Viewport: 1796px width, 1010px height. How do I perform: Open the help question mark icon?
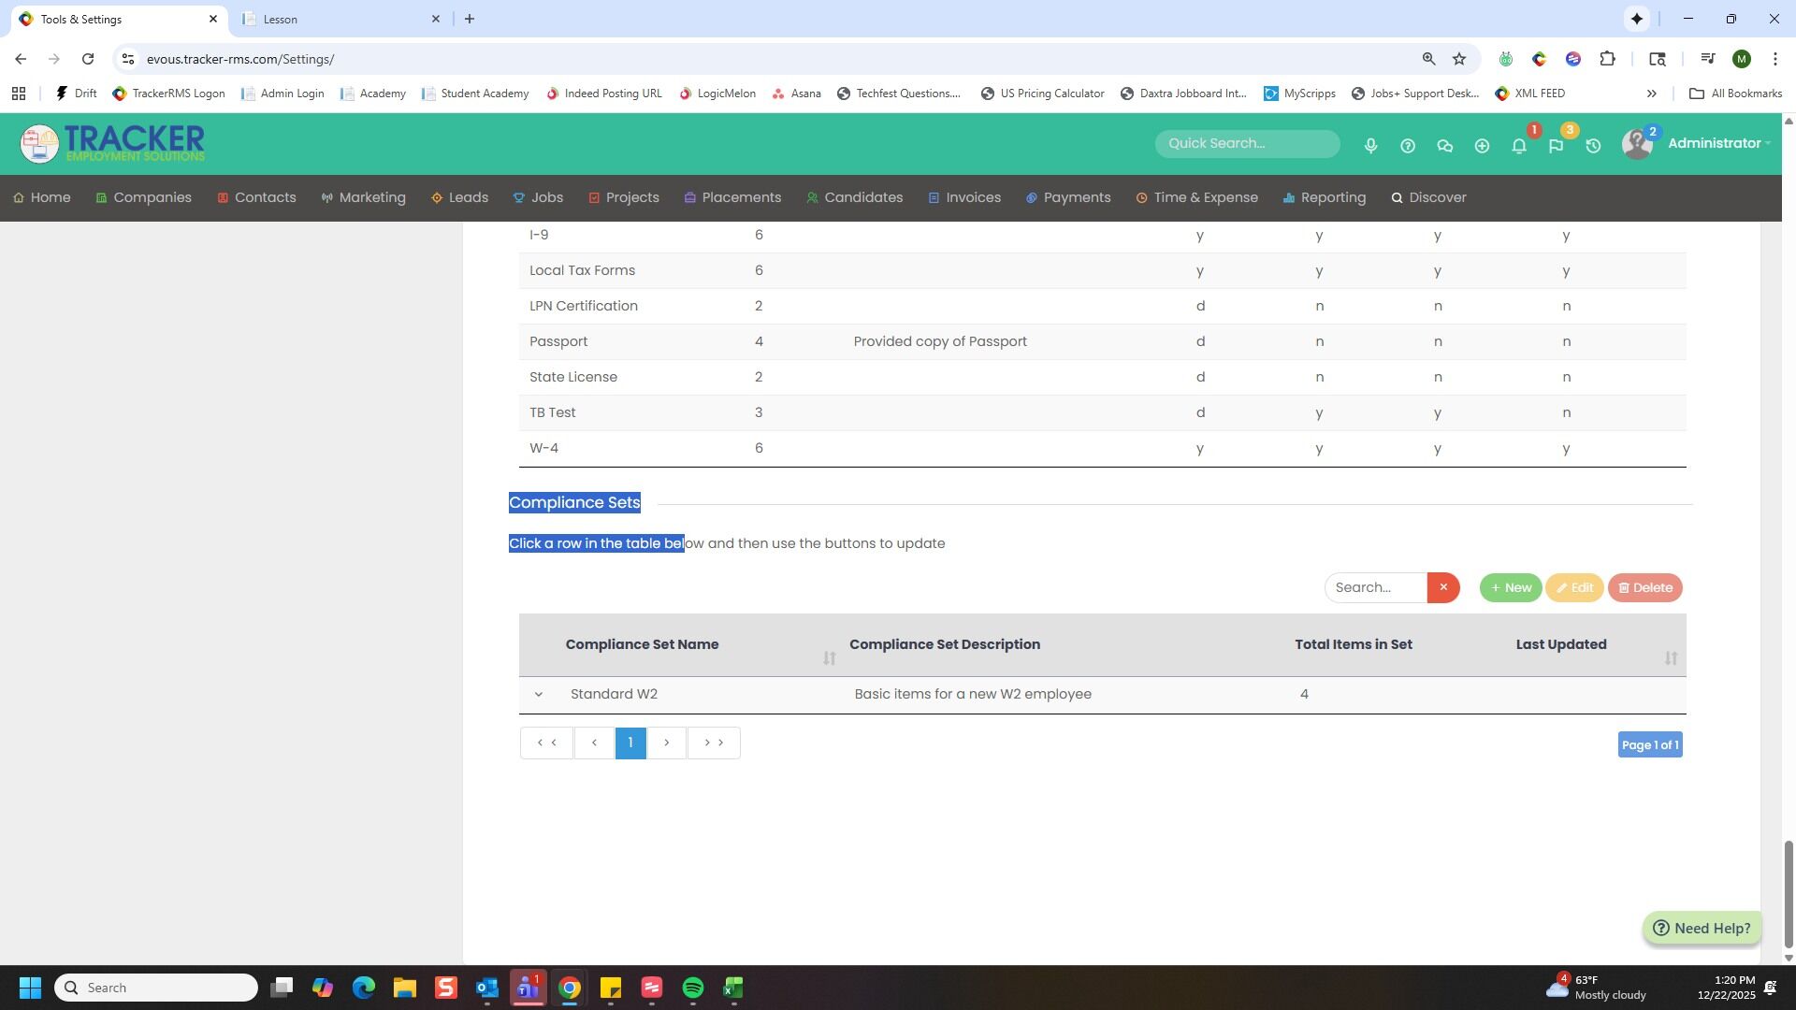pos(1407,146)
